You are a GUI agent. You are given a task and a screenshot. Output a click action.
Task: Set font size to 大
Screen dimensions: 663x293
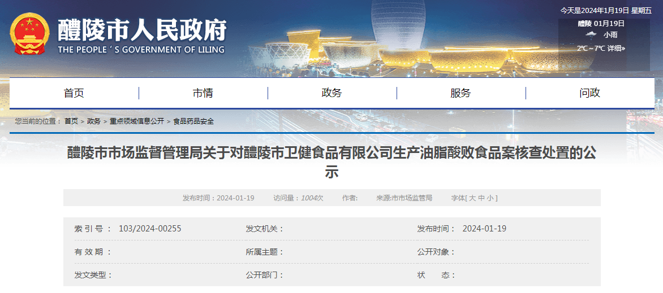[x=473, y=198]
